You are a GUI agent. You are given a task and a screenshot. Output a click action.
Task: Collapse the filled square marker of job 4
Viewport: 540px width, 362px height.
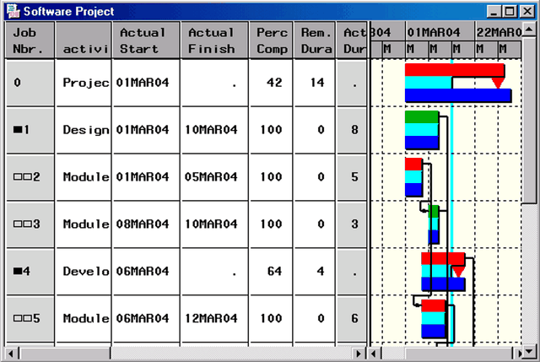coord(17,272)
